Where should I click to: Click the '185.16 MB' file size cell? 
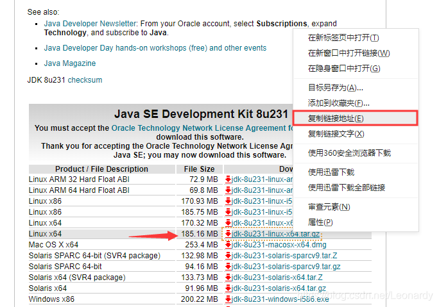200,234
